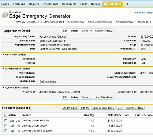Viewport: 153px width, 137px height.
Task: Click top Delete button in Opportunity Detail
Action: click(75, 31)
